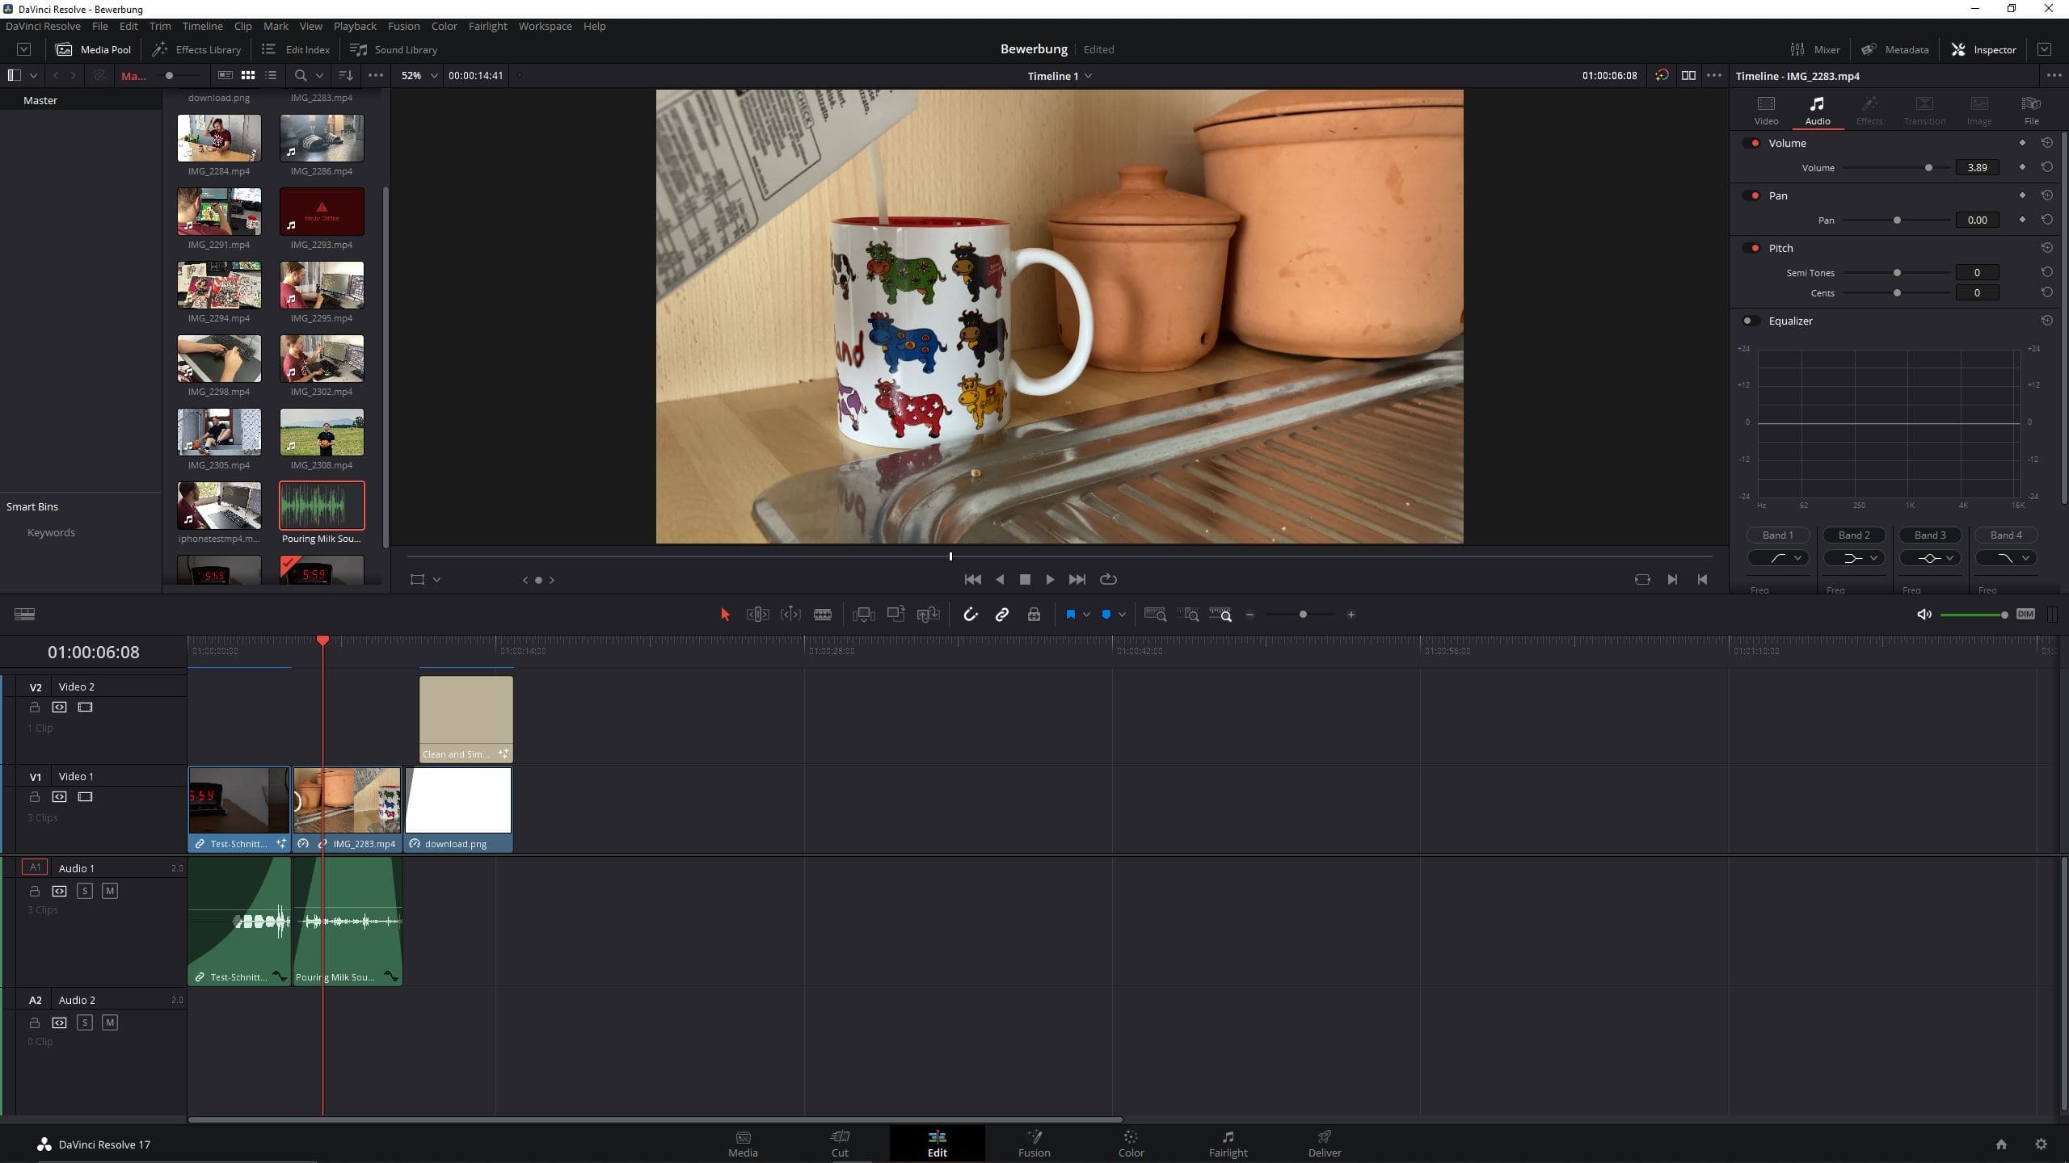This screenshot has width=2069, height=1163.
Task: Switch to Inspector Video tab
Action: click(1766, 111)
